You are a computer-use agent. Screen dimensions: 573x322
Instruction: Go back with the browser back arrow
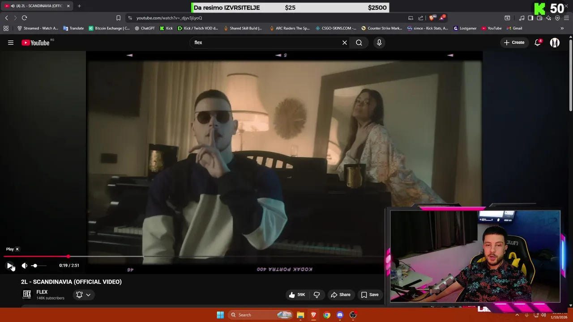(x=6, y=18)
